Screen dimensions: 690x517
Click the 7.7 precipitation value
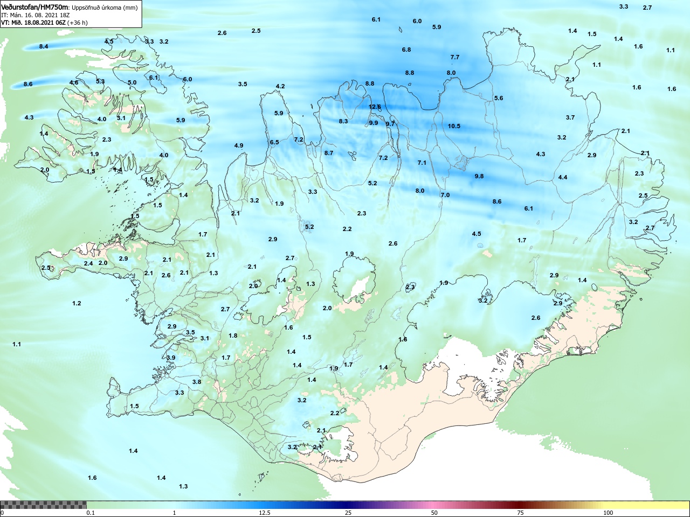click(x=455, y=57)
